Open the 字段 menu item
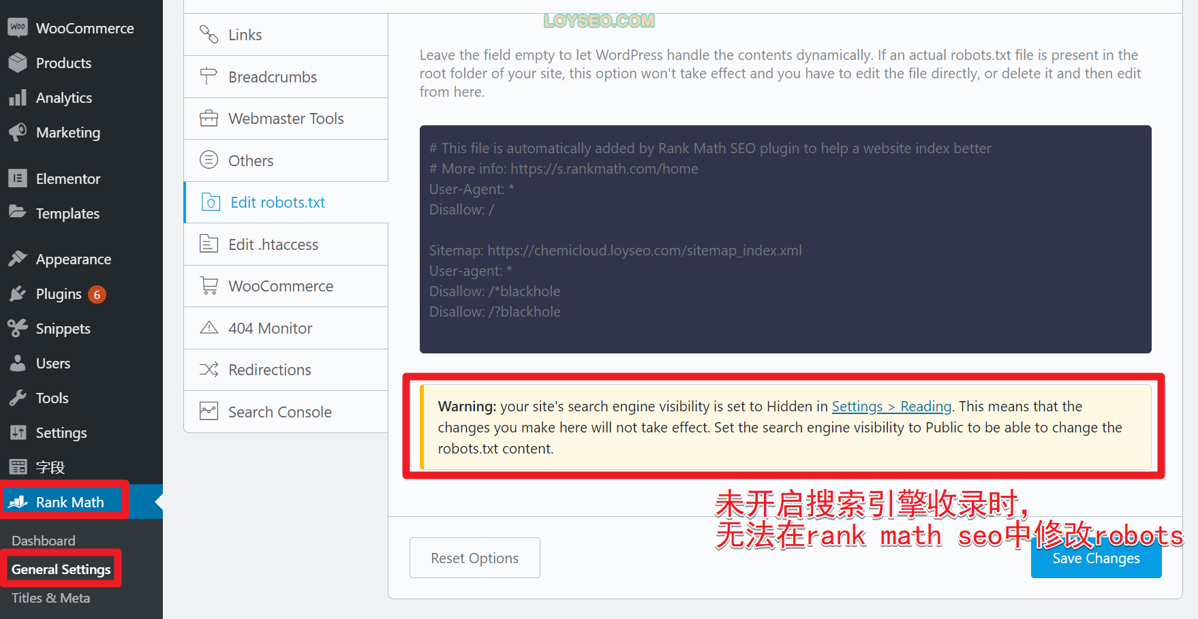 [x=81, y=467]
